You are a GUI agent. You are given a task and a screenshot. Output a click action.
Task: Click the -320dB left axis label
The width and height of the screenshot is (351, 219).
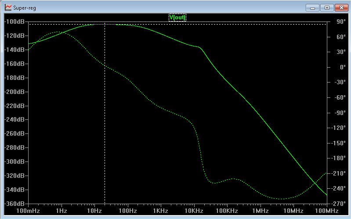pos(14,176)
